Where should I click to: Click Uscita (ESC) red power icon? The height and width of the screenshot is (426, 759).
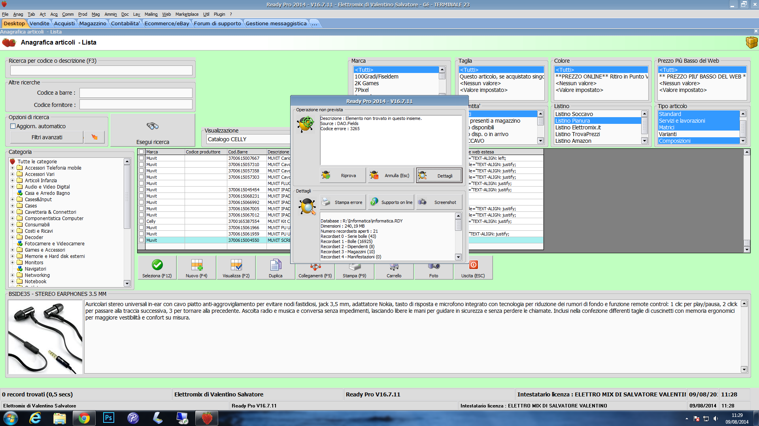click(473, 265)
